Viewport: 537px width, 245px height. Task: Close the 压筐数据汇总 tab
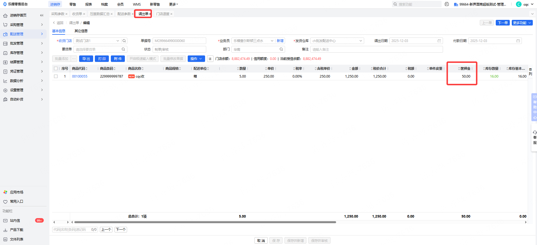112,14
